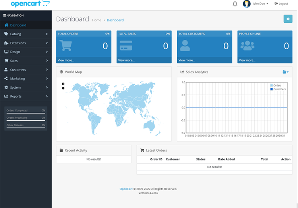Open the Sales Analytics calendar range dropdown

286,72
